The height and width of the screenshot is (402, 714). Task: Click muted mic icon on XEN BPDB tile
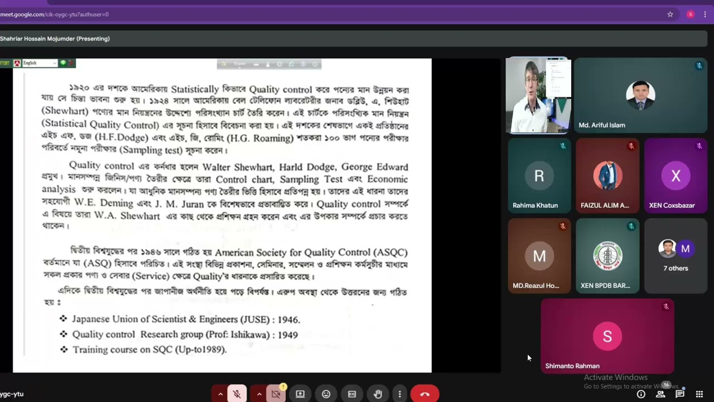(631, 226)
